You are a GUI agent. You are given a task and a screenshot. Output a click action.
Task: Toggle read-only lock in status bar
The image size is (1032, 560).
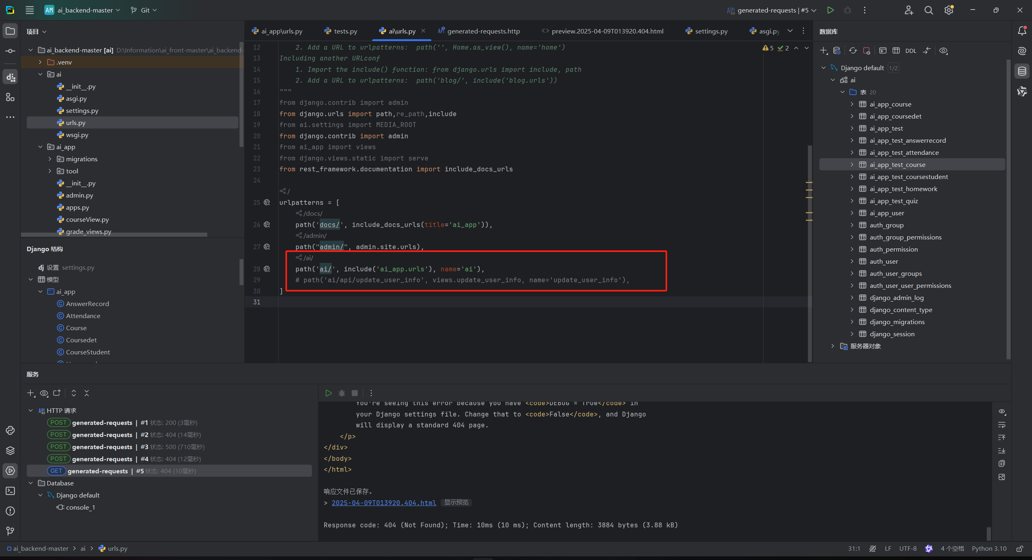(x=1020, y=549)
